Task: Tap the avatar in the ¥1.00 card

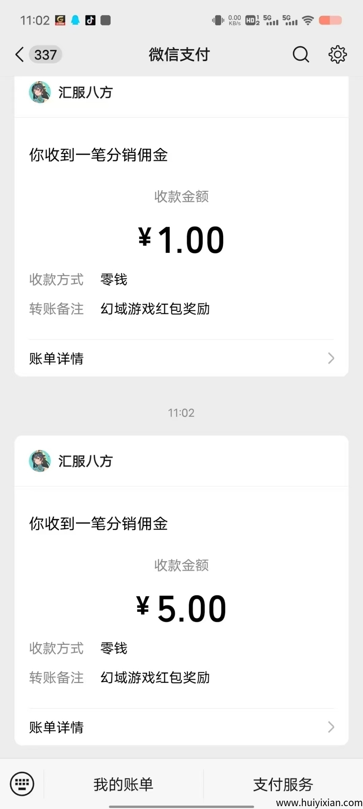Action: click(x=39, y=92)
